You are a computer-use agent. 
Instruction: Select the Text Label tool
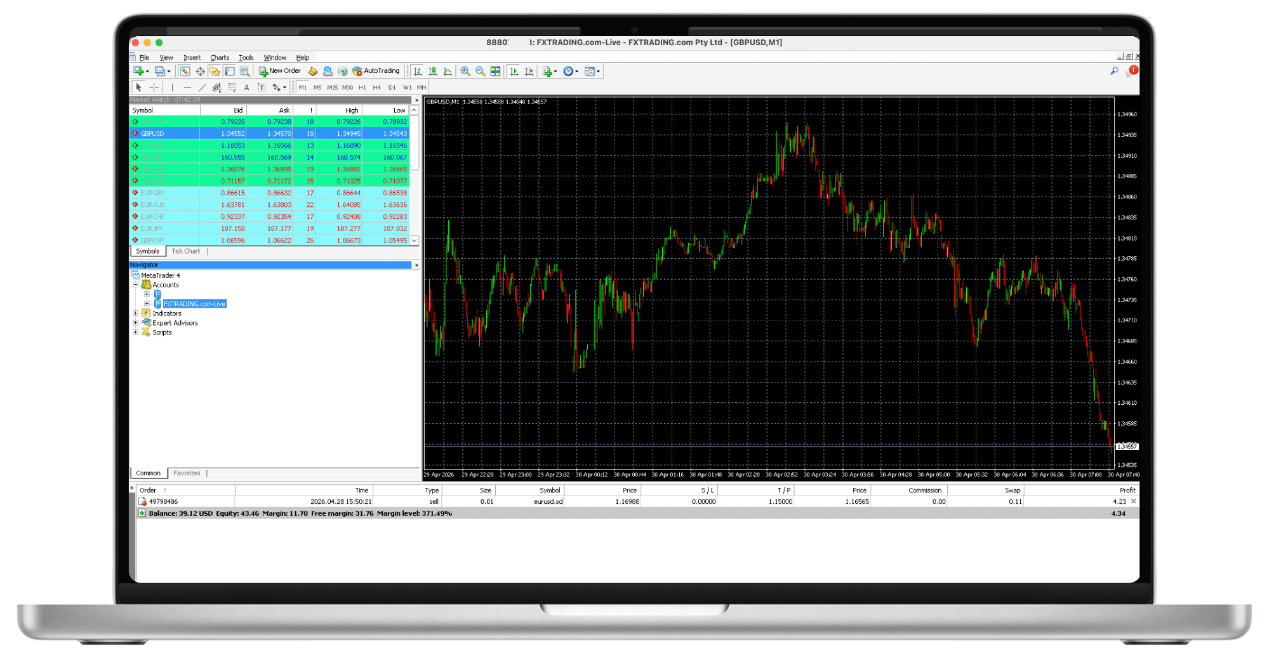262,88
